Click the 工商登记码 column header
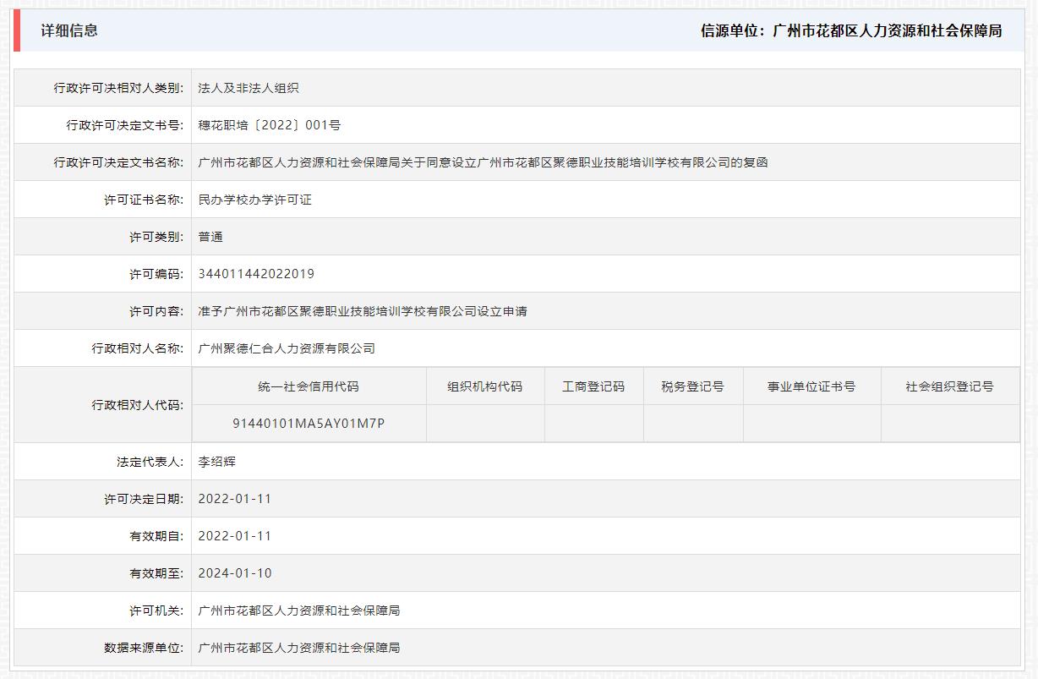This screenshot has width=1038, height=679. [593, 386]
